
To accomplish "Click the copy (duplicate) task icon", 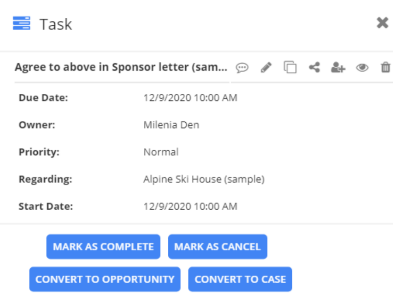I will [x=290, y=67].
